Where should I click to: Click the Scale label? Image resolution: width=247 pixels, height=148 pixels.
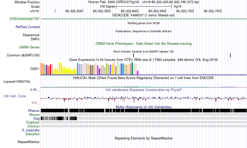[x=35, y=7]
